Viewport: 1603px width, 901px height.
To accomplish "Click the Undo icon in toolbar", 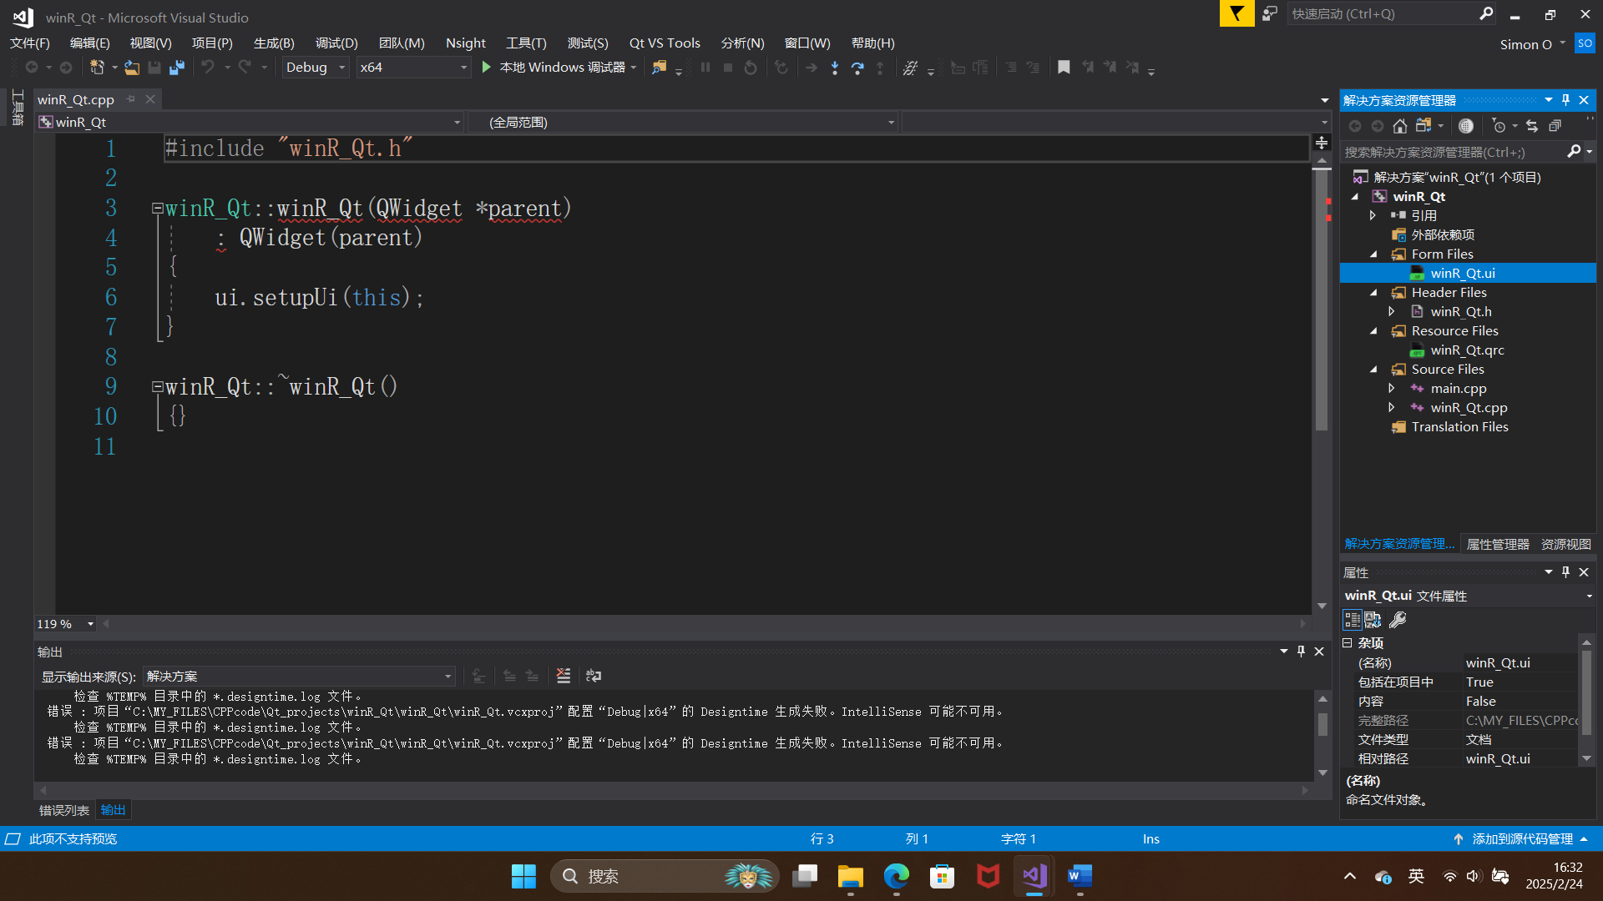I will pyautogui.click(x=208, y=68).
